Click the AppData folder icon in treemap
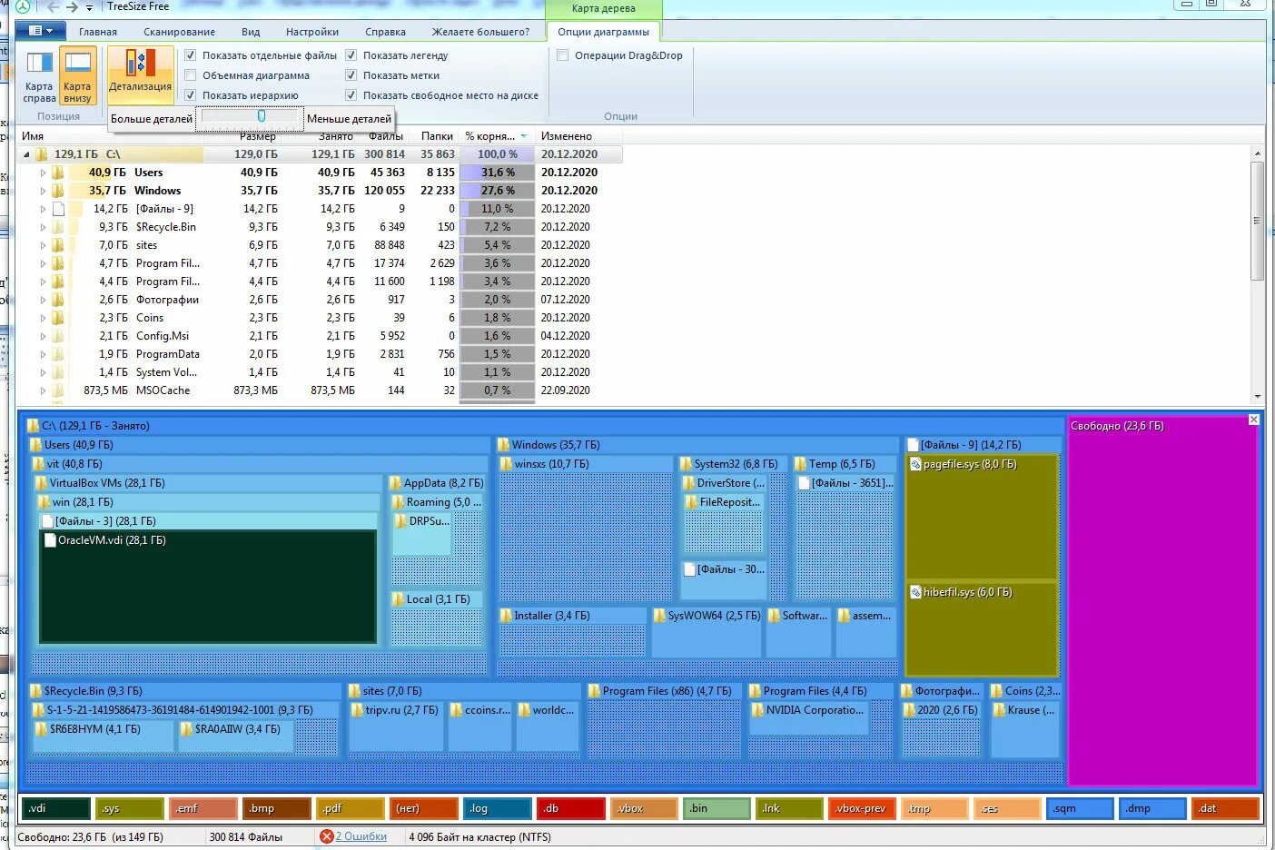Image resolution: width=1275 pixels, height=850 pixels. pyautogui.click(x=395, y=483)
